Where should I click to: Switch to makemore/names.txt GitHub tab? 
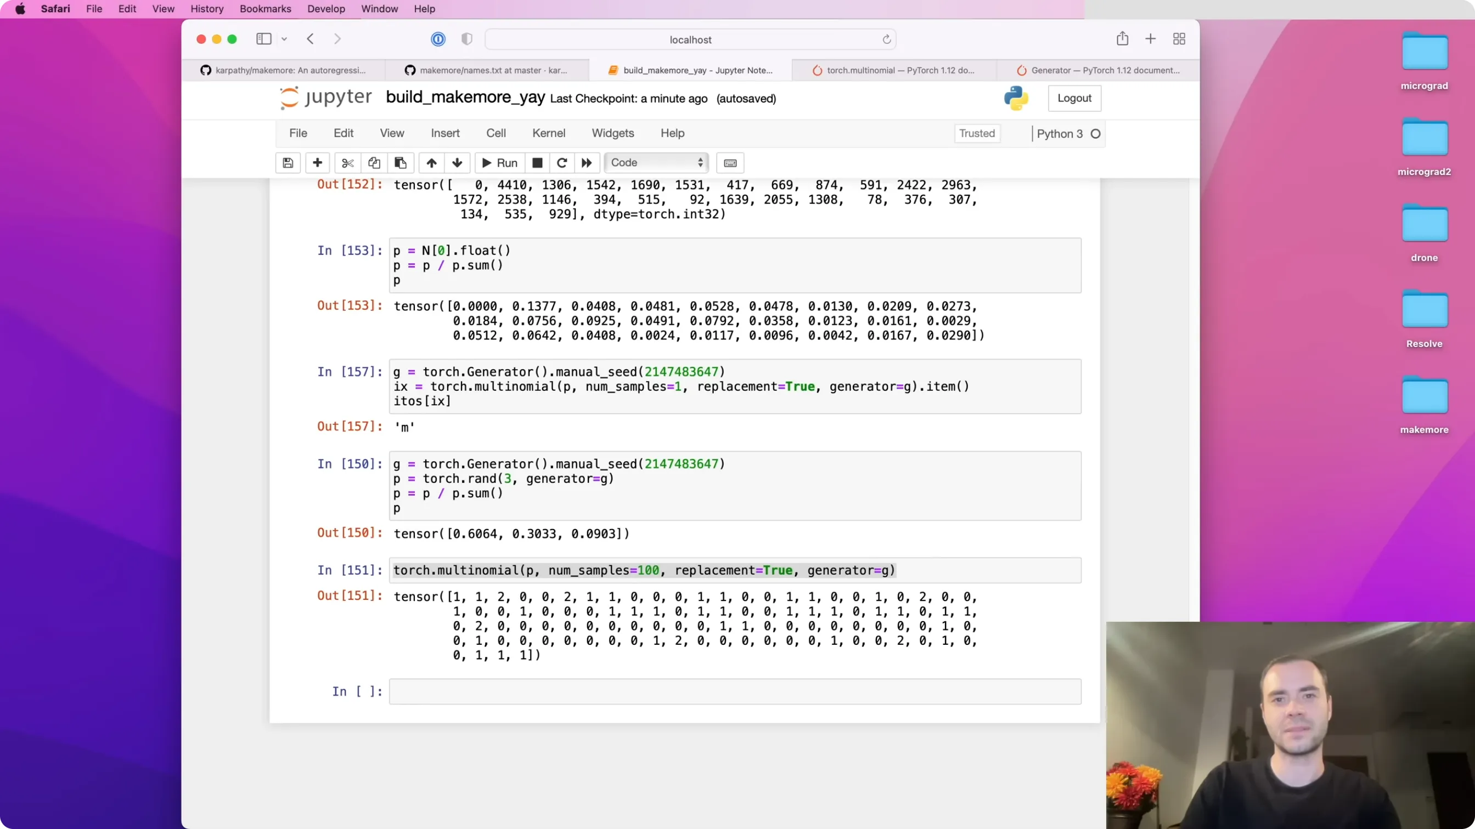point(487,70)
